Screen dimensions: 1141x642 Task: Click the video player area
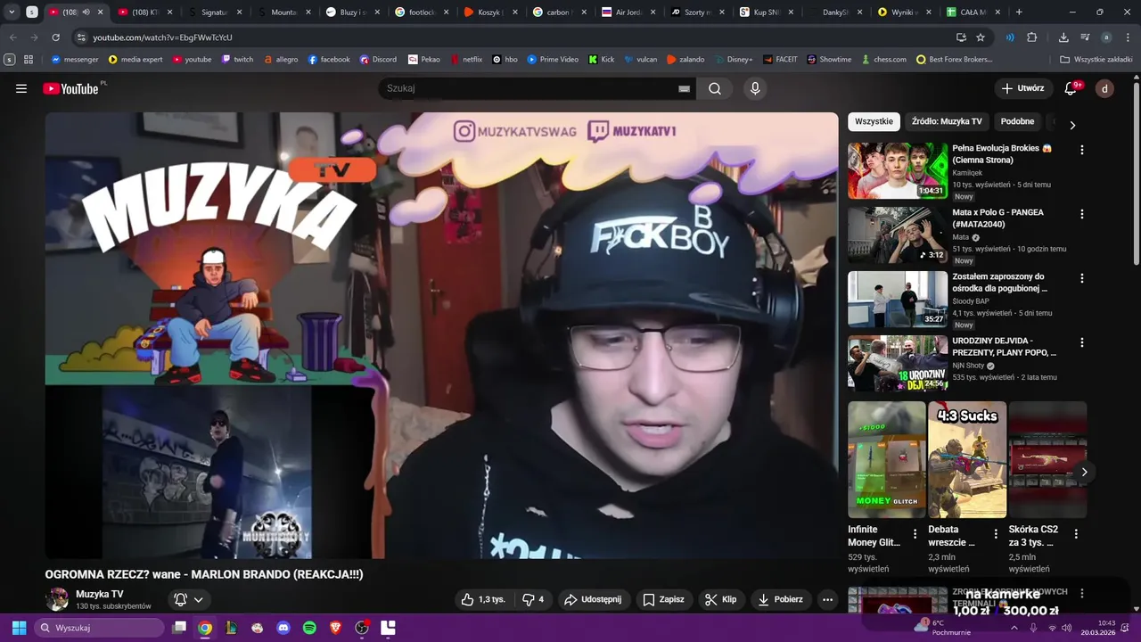point(441,335)
